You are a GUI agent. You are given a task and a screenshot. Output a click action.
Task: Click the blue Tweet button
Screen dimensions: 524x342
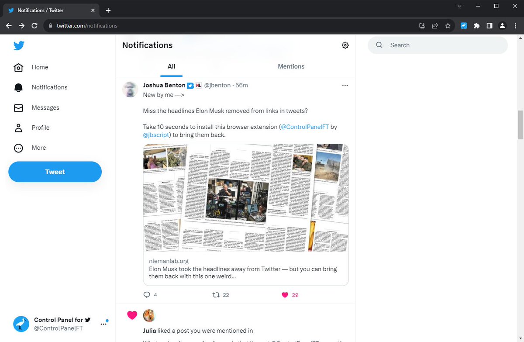[55, 172]
